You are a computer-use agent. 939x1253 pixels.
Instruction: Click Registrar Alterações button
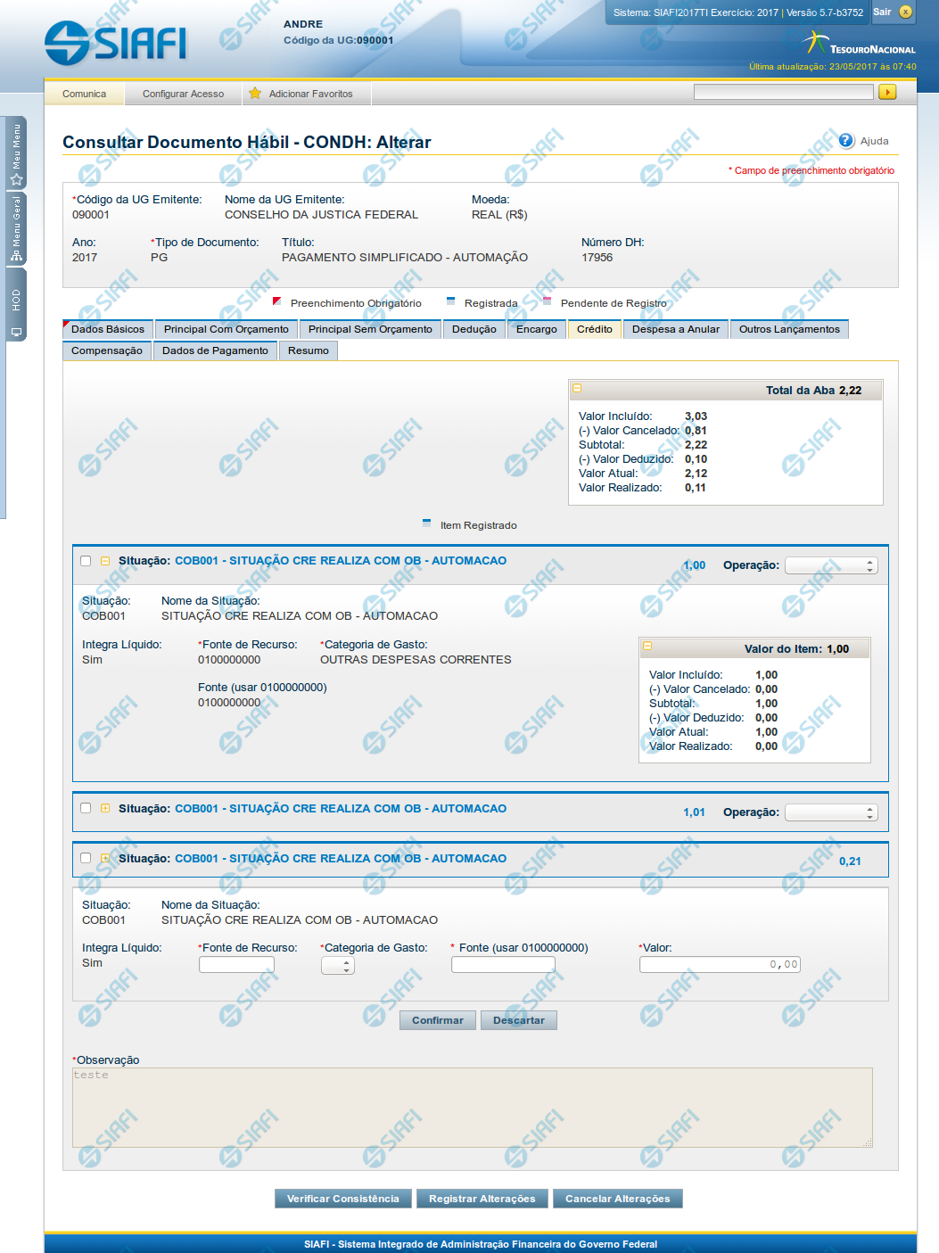pyautogui.click(x=482, y=1199)
